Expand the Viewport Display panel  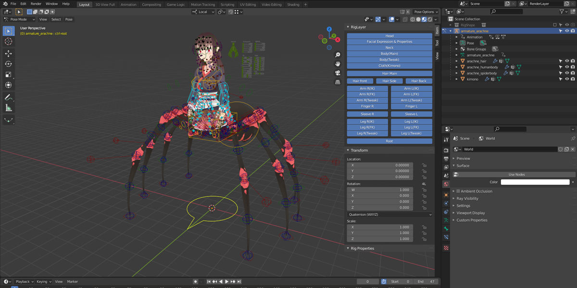coord(470,213)
